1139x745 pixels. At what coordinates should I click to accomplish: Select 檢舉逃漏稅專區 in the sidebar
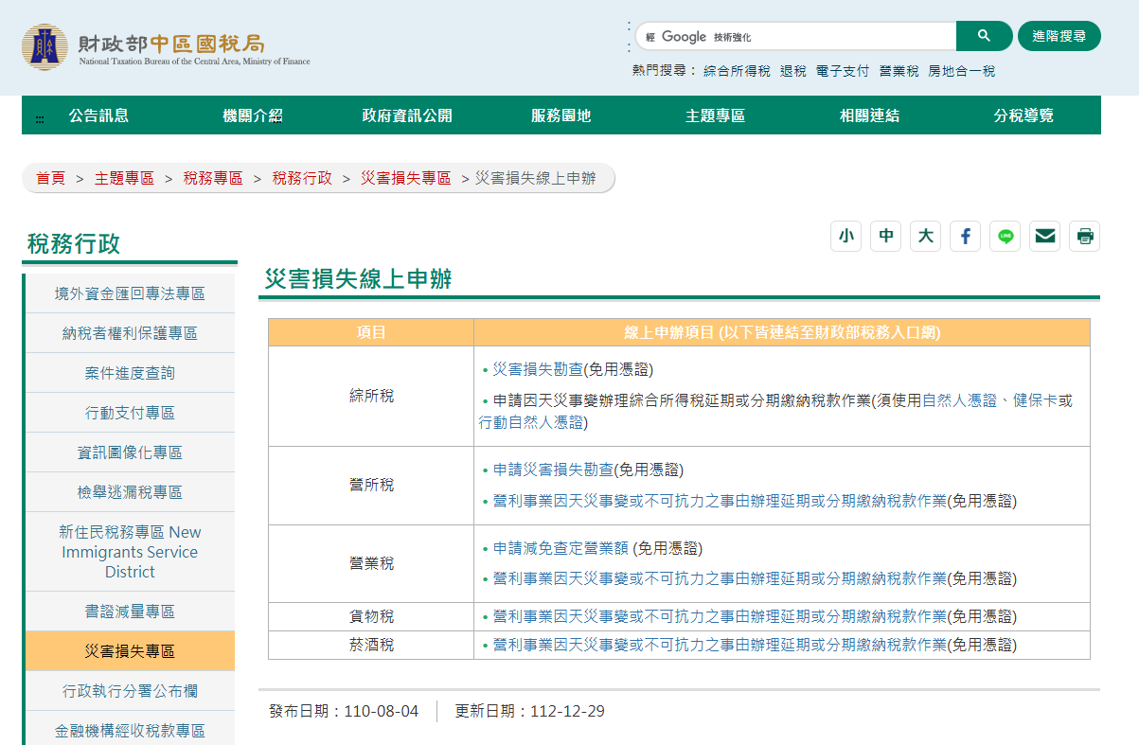pos(130,492)
